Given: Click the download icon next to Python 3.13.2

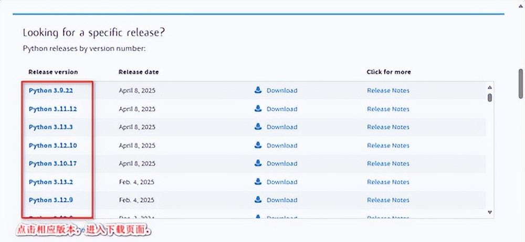Looking at the screenshot, I should pyautogui.click(x=258, y=182).
